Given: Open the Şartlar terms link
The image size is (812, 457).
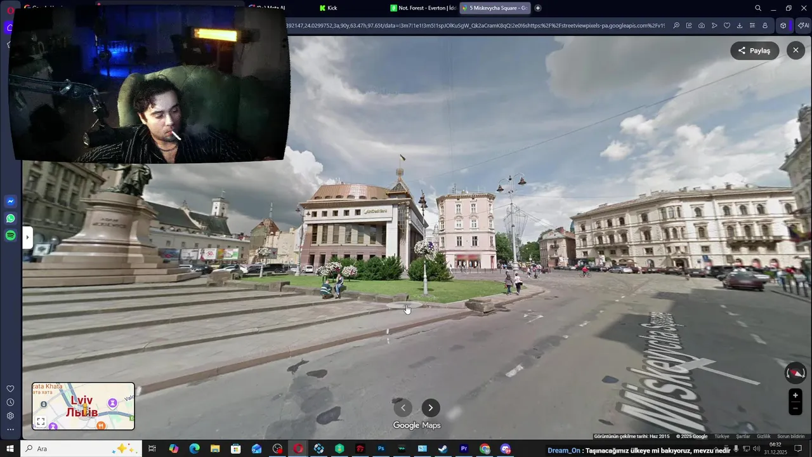Looking at the screenshot, I should pos(743,437).
